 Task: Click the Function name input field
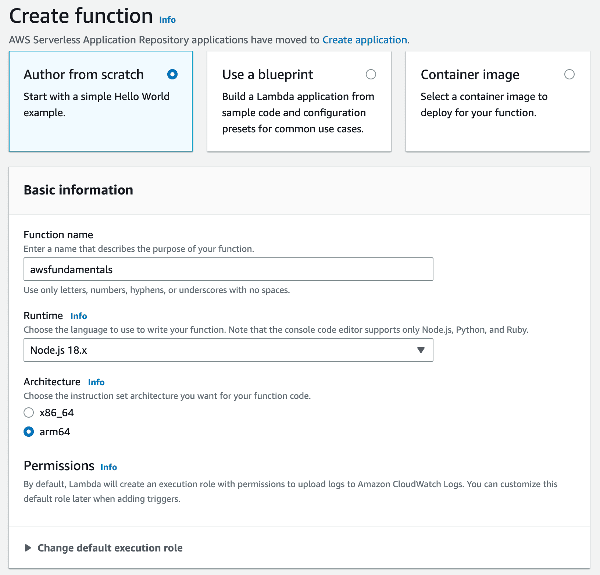[x=228, y=269]
